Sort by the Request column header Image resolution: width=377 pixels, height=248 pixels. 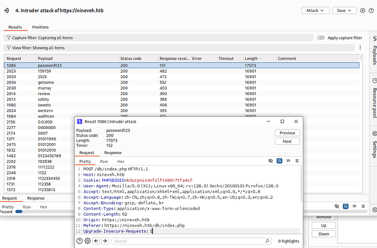pos(20,58)
